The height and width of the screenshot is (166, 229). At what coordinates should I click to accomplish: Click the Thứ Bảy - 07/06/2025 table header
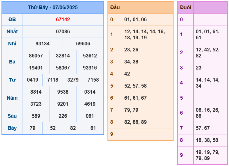pos(53,7)
